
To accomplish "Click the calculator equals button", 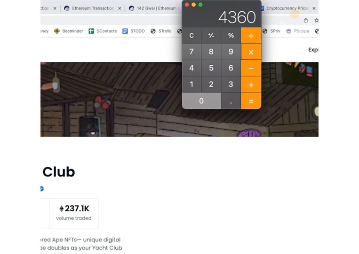I will click(251, 101).
